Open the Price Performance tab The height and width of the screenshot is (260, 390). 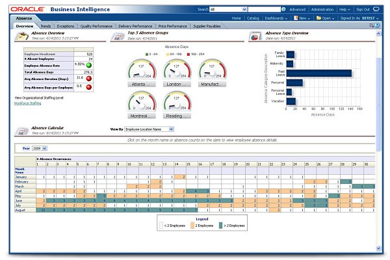(x=172, y=26)
